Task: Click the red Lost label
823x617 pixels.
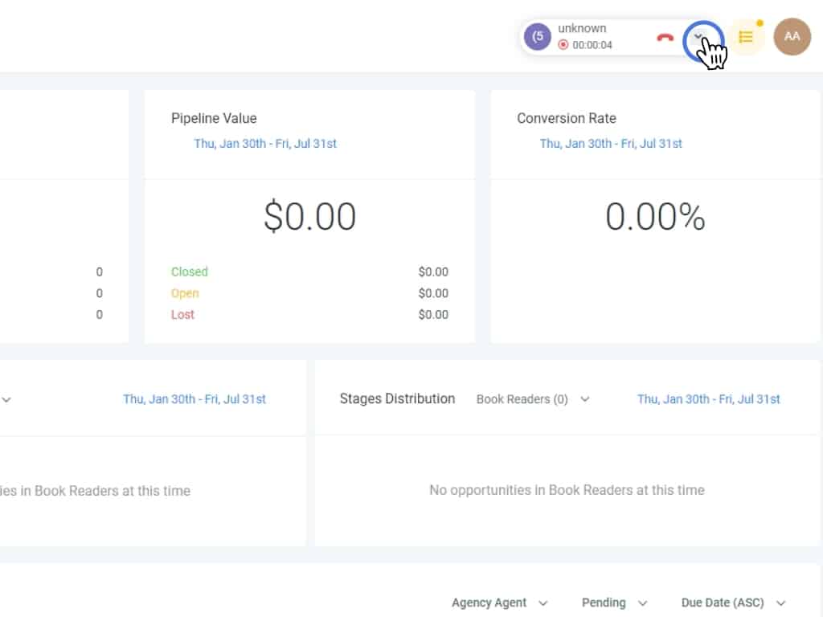Action: tap(182, 315)
